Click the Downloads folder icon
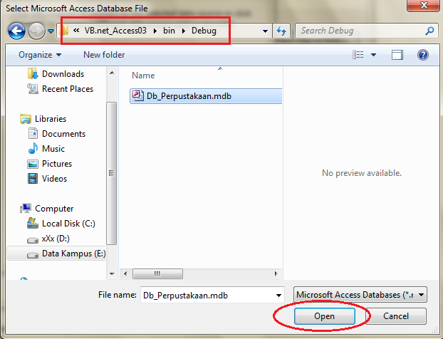Screen dimensions: 443x339 pyautogui.click(x=33, y=74)
